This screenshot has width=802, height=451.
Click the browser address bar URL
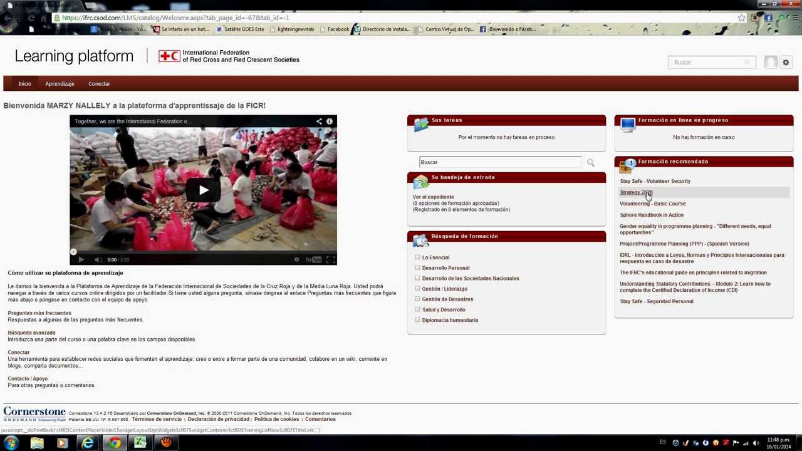pyautogui.click(x=175, y=18)
